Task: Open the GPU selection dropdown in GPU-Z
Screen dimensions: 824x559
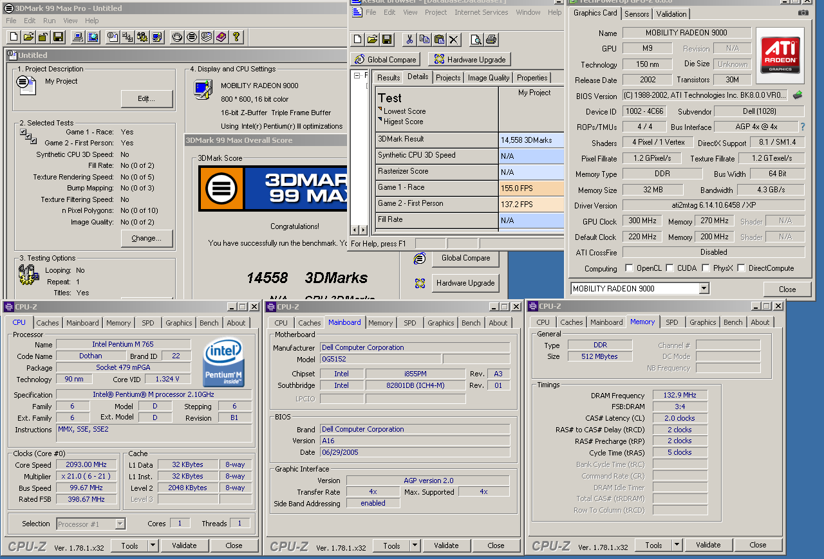Action: 704,289
